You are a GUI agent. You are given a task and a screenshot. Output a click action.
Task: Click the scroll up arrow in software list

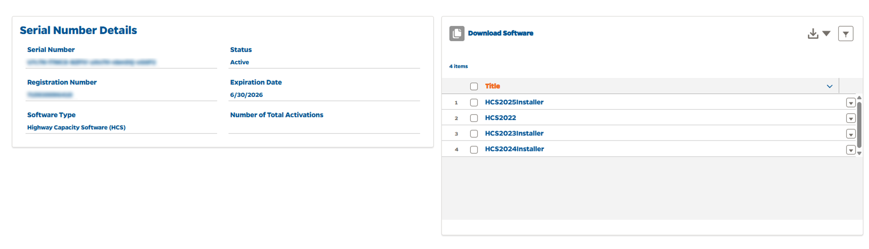point(859,97)
